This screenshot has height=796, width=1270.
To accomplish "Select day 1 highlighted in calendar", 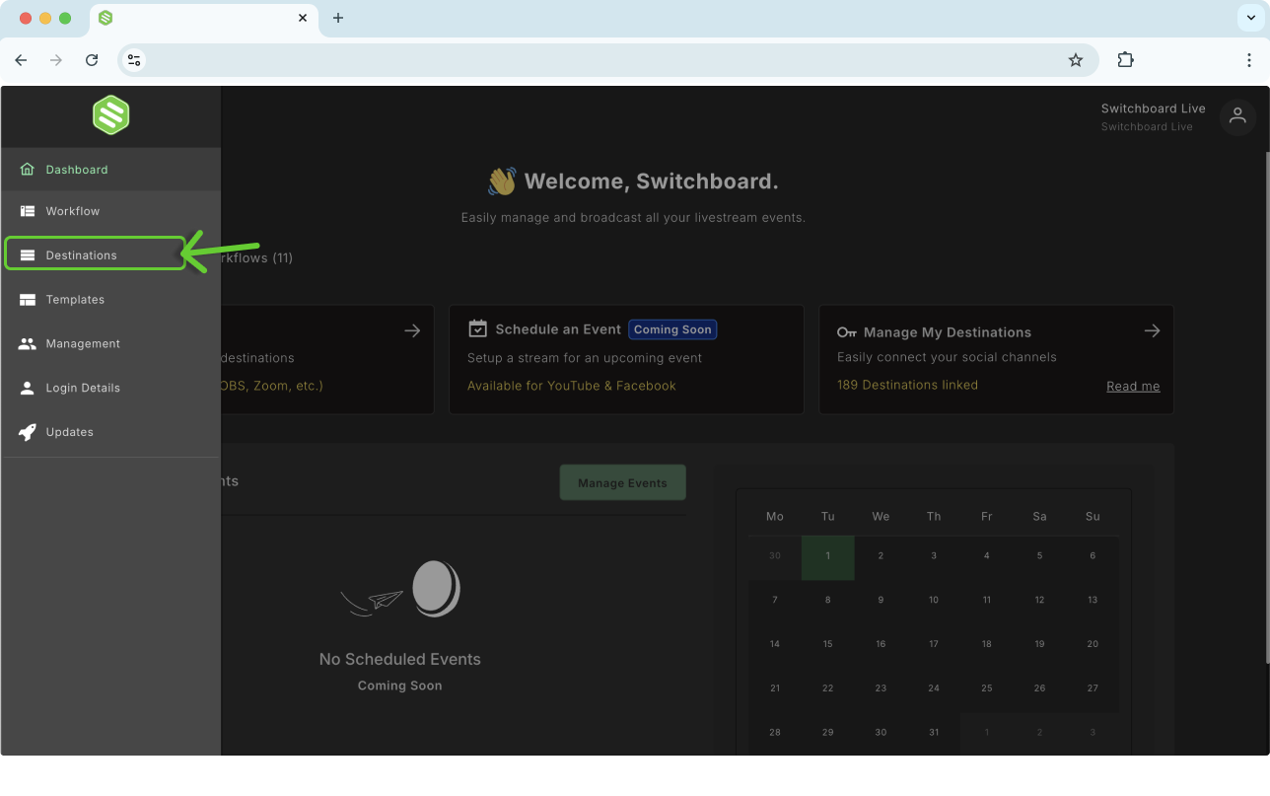I will click(827, 556).
